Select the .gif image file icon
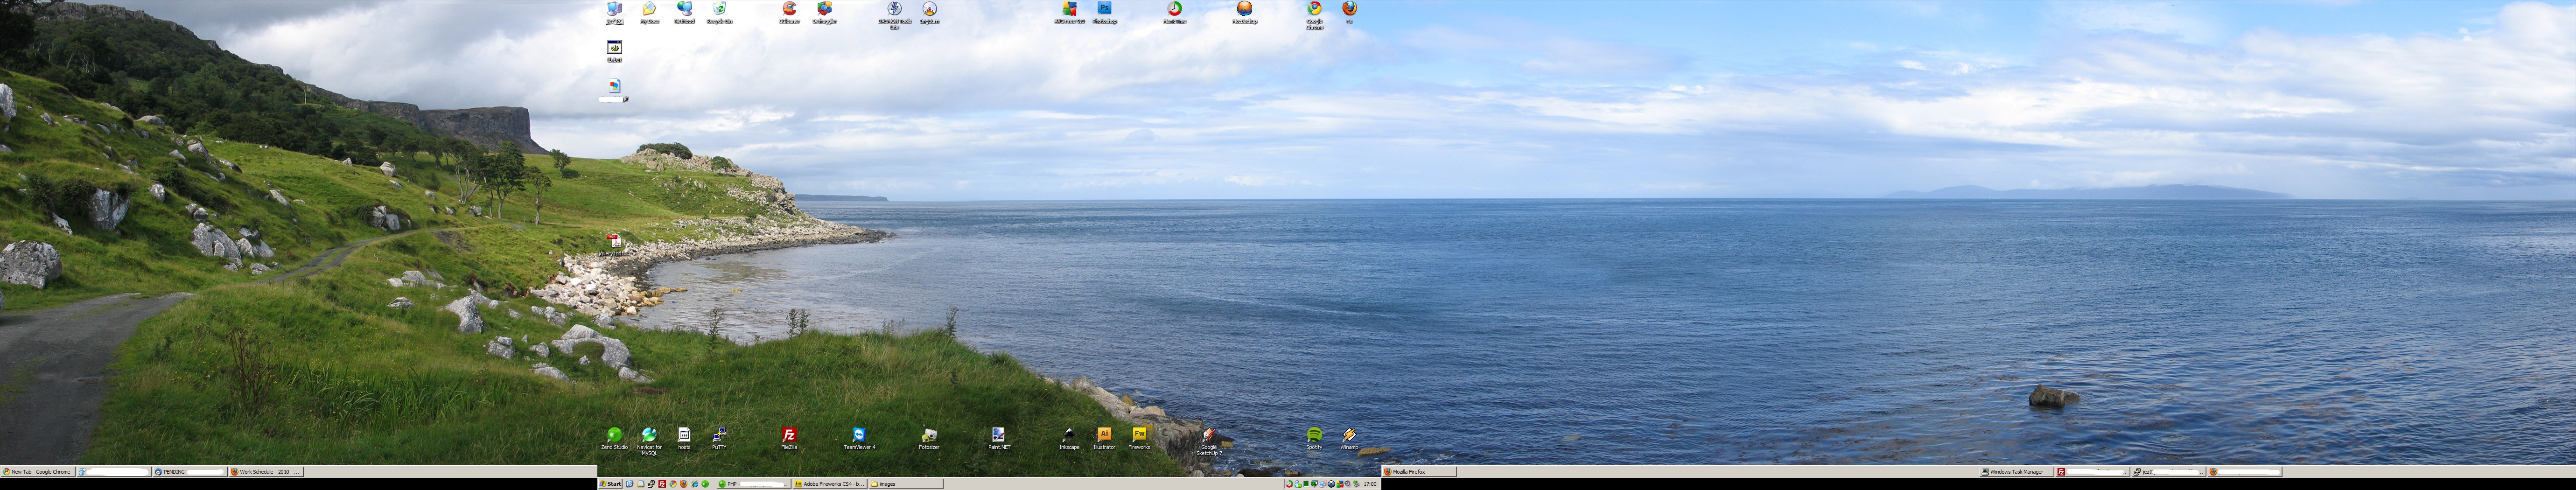Viewport: 2576px width, 490px height. (614, 90)
